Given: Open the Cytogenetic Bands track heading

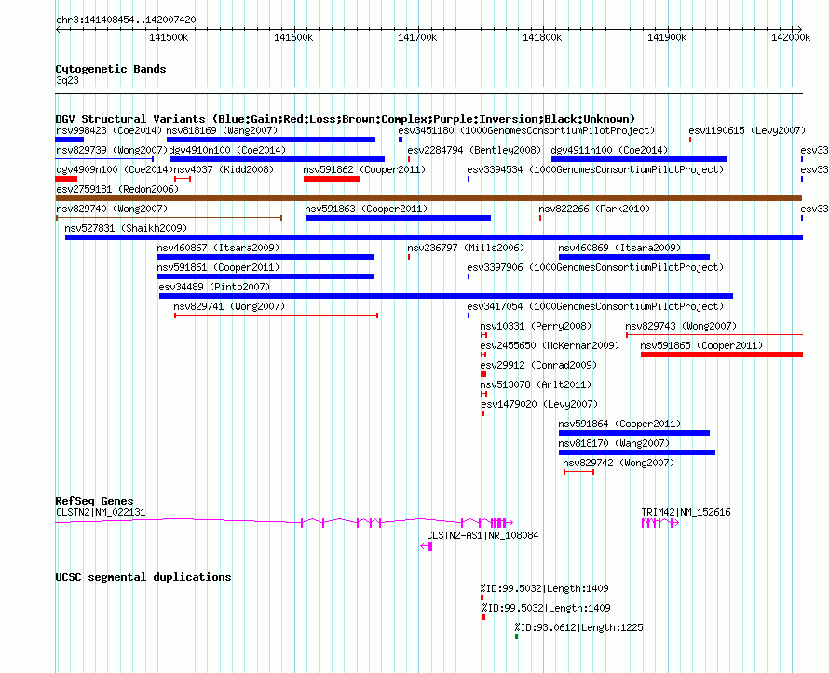Looking at the screenshot, I should tap(111, 69).
